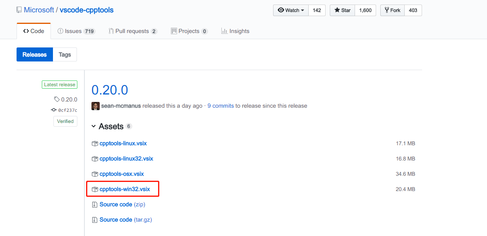This screenshot has height=236, width=487.
Task: Click the file icon beside Source code (tar.gz)
Action: click(95, 220)
